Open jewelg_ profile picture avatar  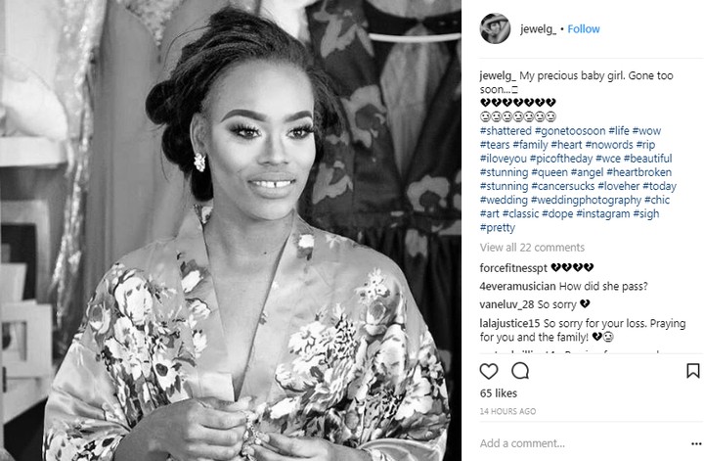coord(495,28)
